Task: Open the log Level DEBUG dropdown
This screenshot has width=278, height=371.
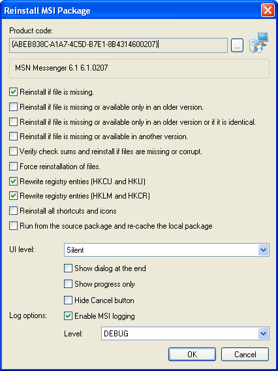Action: pos(264,334)
